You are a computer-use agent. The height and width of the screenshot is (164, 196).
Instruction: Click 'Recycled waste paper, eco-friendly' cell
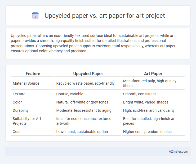[x=85, y=83]
